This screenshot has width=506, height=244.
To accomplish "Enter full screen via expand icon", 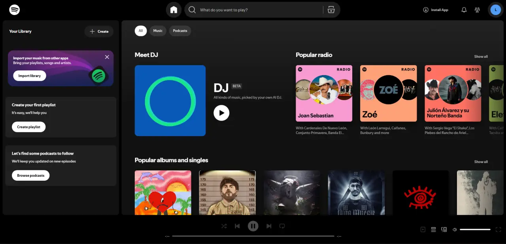I will pos(498,229).
